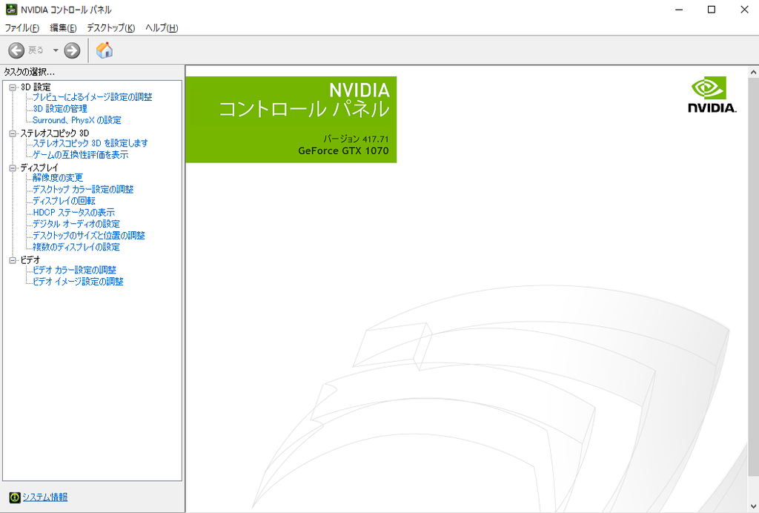Open the システム情報 link
Image resolution: width=759 pixels, height=513 pixels.
click(45, 497)
